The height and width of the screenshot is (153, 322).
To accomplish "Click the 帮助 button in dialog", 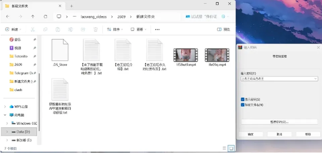I will pos(308,134).
